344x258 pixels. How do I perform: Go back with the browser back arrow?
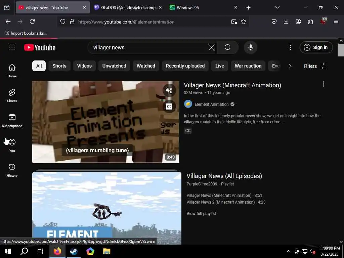click(x=8, y=21)
